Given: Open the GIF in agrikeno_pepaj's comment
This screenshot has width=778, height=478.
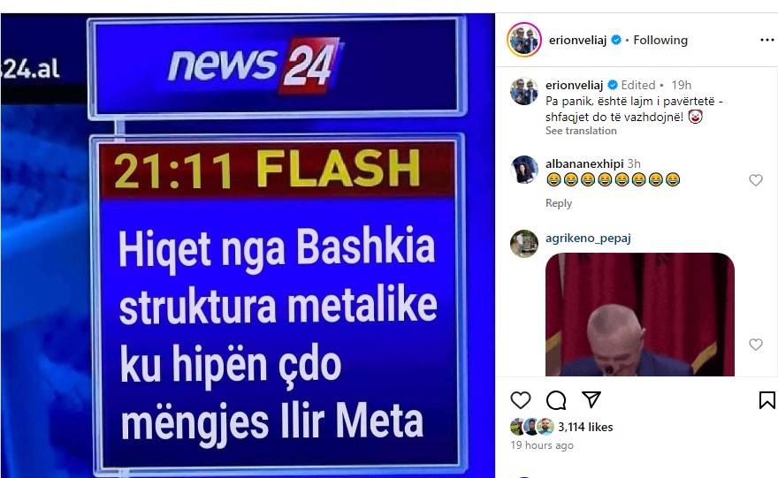Looking at the screenshot, I should click(639, 315).
